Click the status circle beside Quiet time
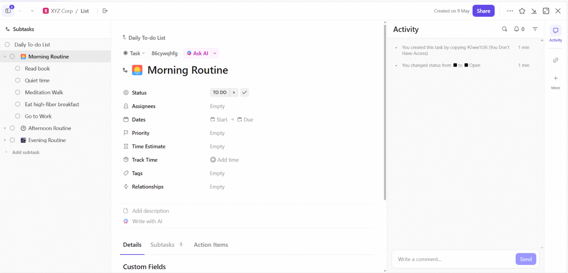 point(18,80)
